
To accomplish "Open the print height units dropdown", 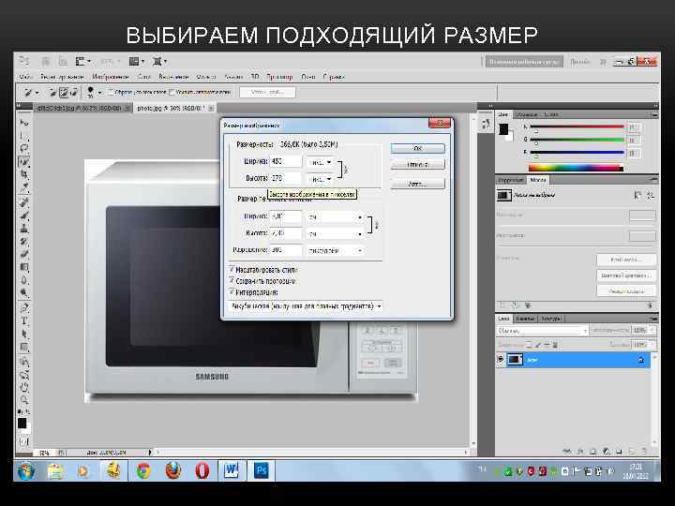I will 336,233.
